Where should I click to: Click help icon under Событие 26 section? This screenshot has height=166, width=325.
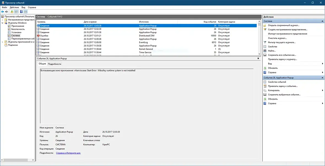265,103
